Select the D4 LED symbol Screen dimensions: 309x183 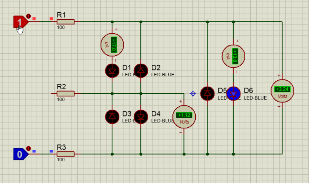(x=141, y=116)
